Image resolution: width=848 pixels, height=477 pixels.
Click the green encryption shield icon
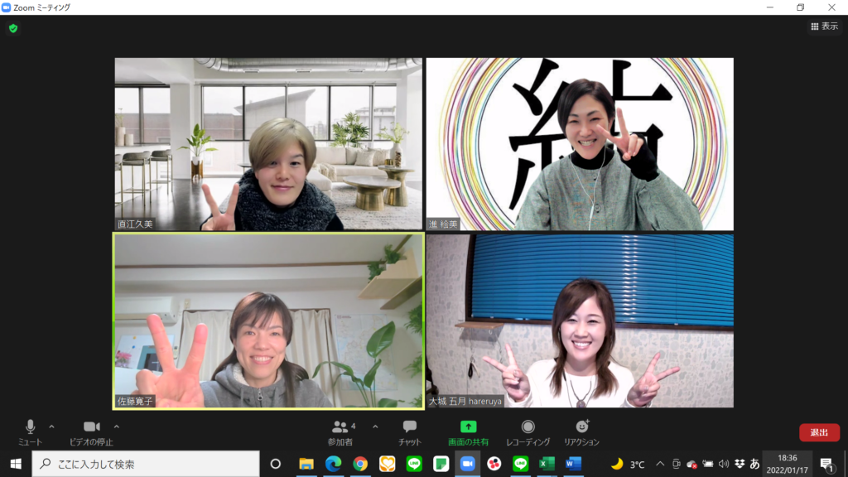(x=13, y=28)
